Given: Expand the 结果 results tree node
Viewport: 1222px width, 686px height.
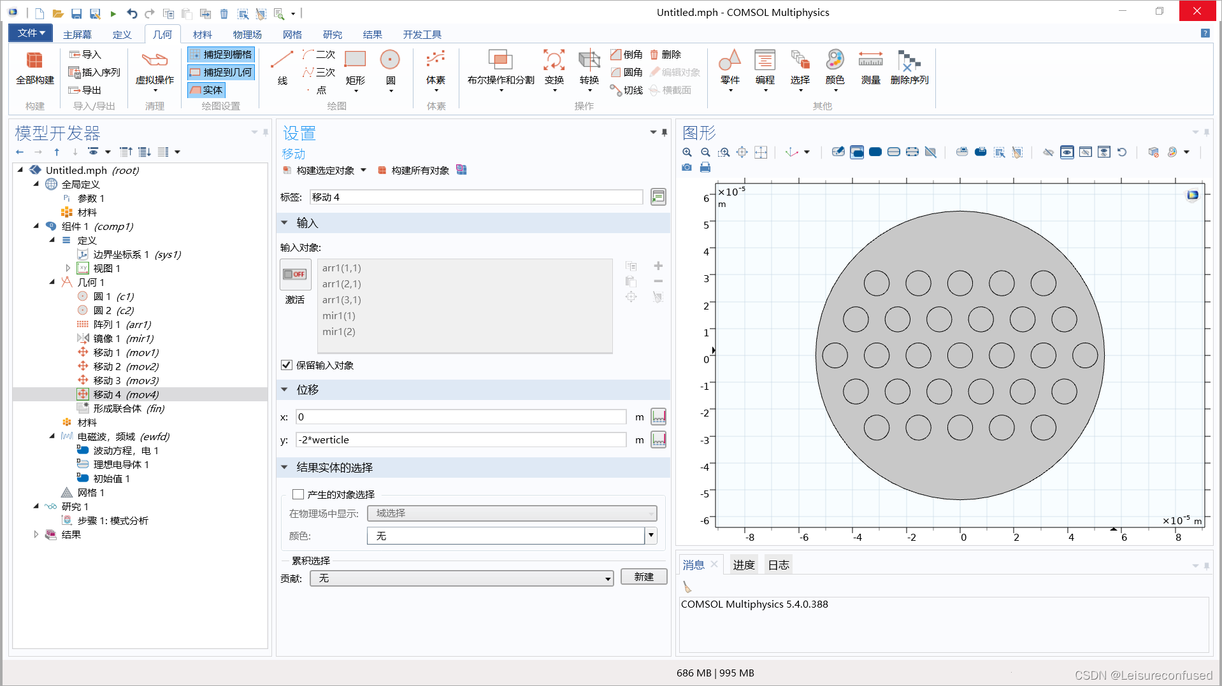Looking at the screenshot, I should [36, 534].
